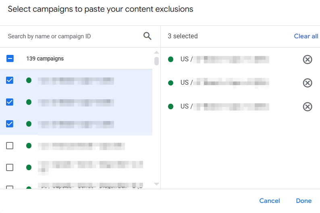Uncheck the third checked campaign checkbox
The image size is (320, 213).
point(10,124)
